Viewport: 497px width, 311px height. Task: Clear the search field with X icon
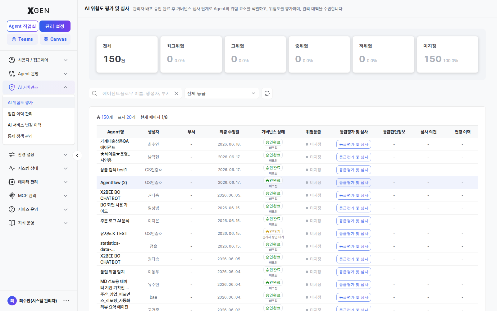176,93
